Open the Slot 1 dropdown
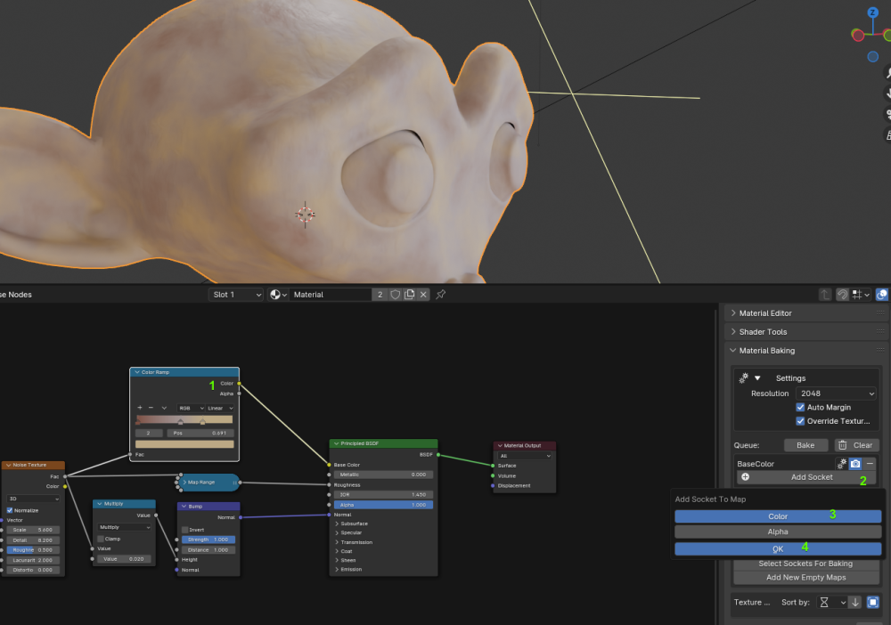Viewport: 891px width, 625px height. point(236,295)
